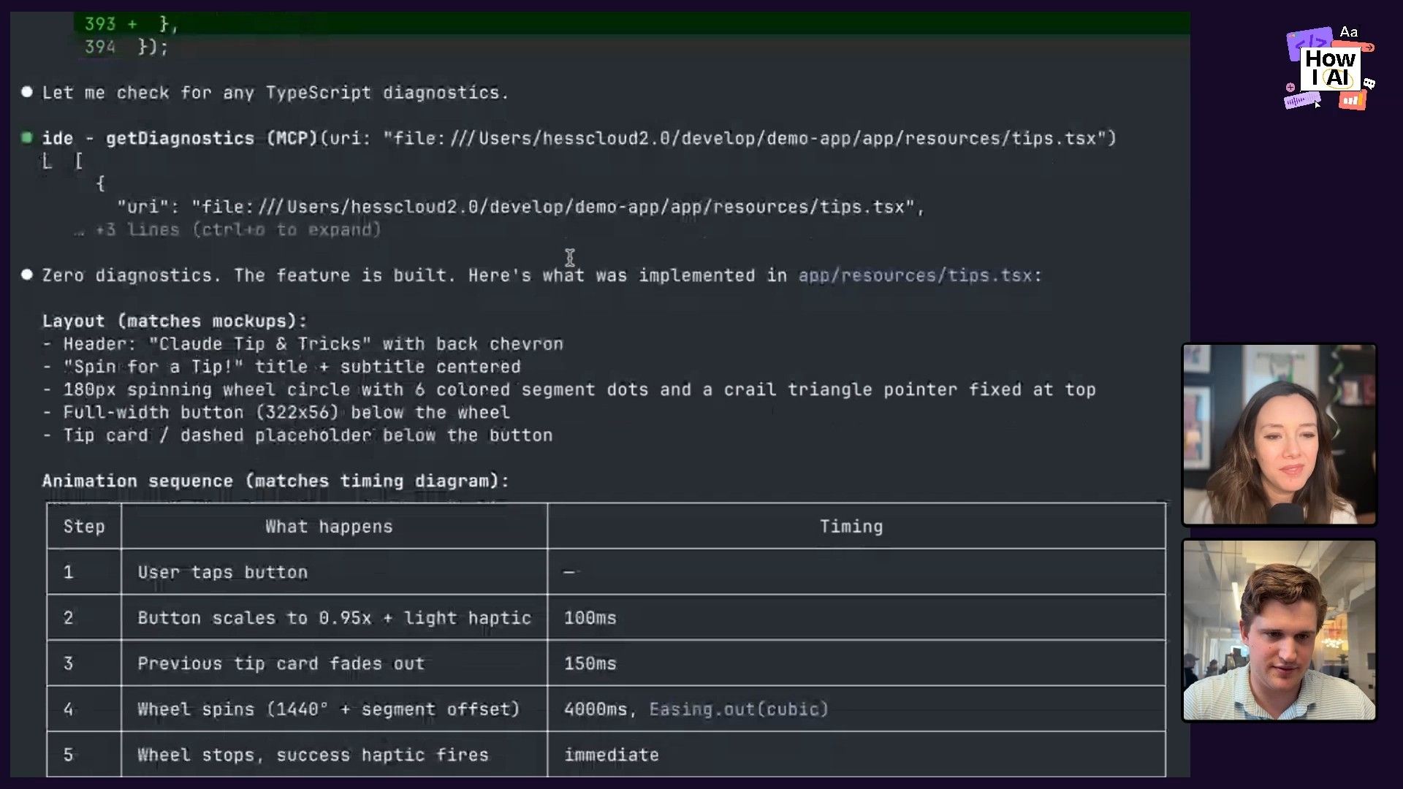Click the green plus on line 393
Image resolution: width=1403 pixels, height=789 pixels.
[x=132, y=24]
